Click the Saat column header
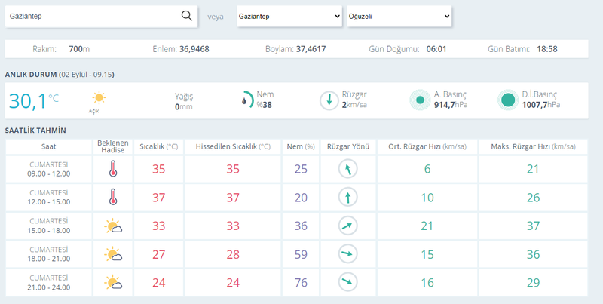Screen dimensions: 603x304 [x=49, y=146]
